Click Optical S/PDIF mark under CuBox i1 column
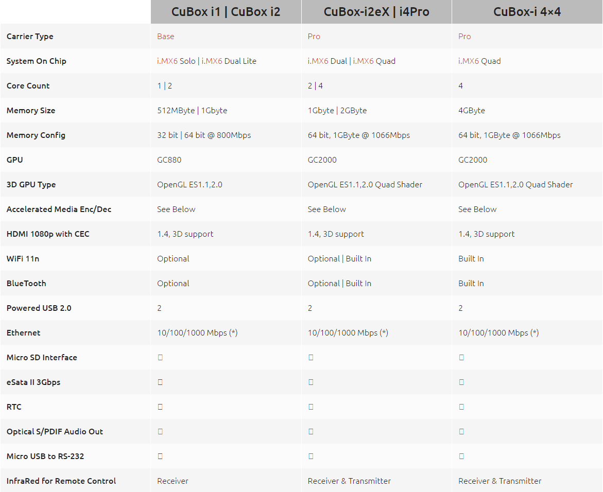Viewport: 603px width, 492px height. coord(160,431)
